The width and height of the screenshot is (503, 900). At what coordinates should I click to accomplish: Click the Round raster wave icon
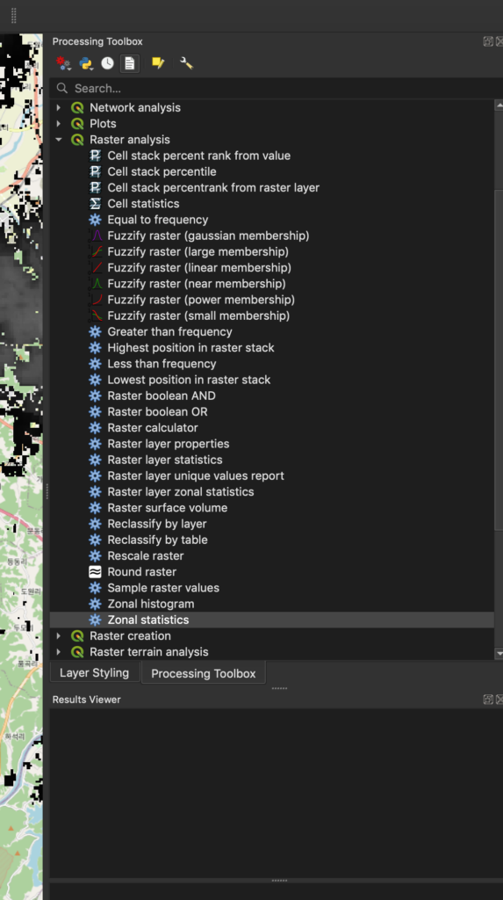click(x=95, y=571)
